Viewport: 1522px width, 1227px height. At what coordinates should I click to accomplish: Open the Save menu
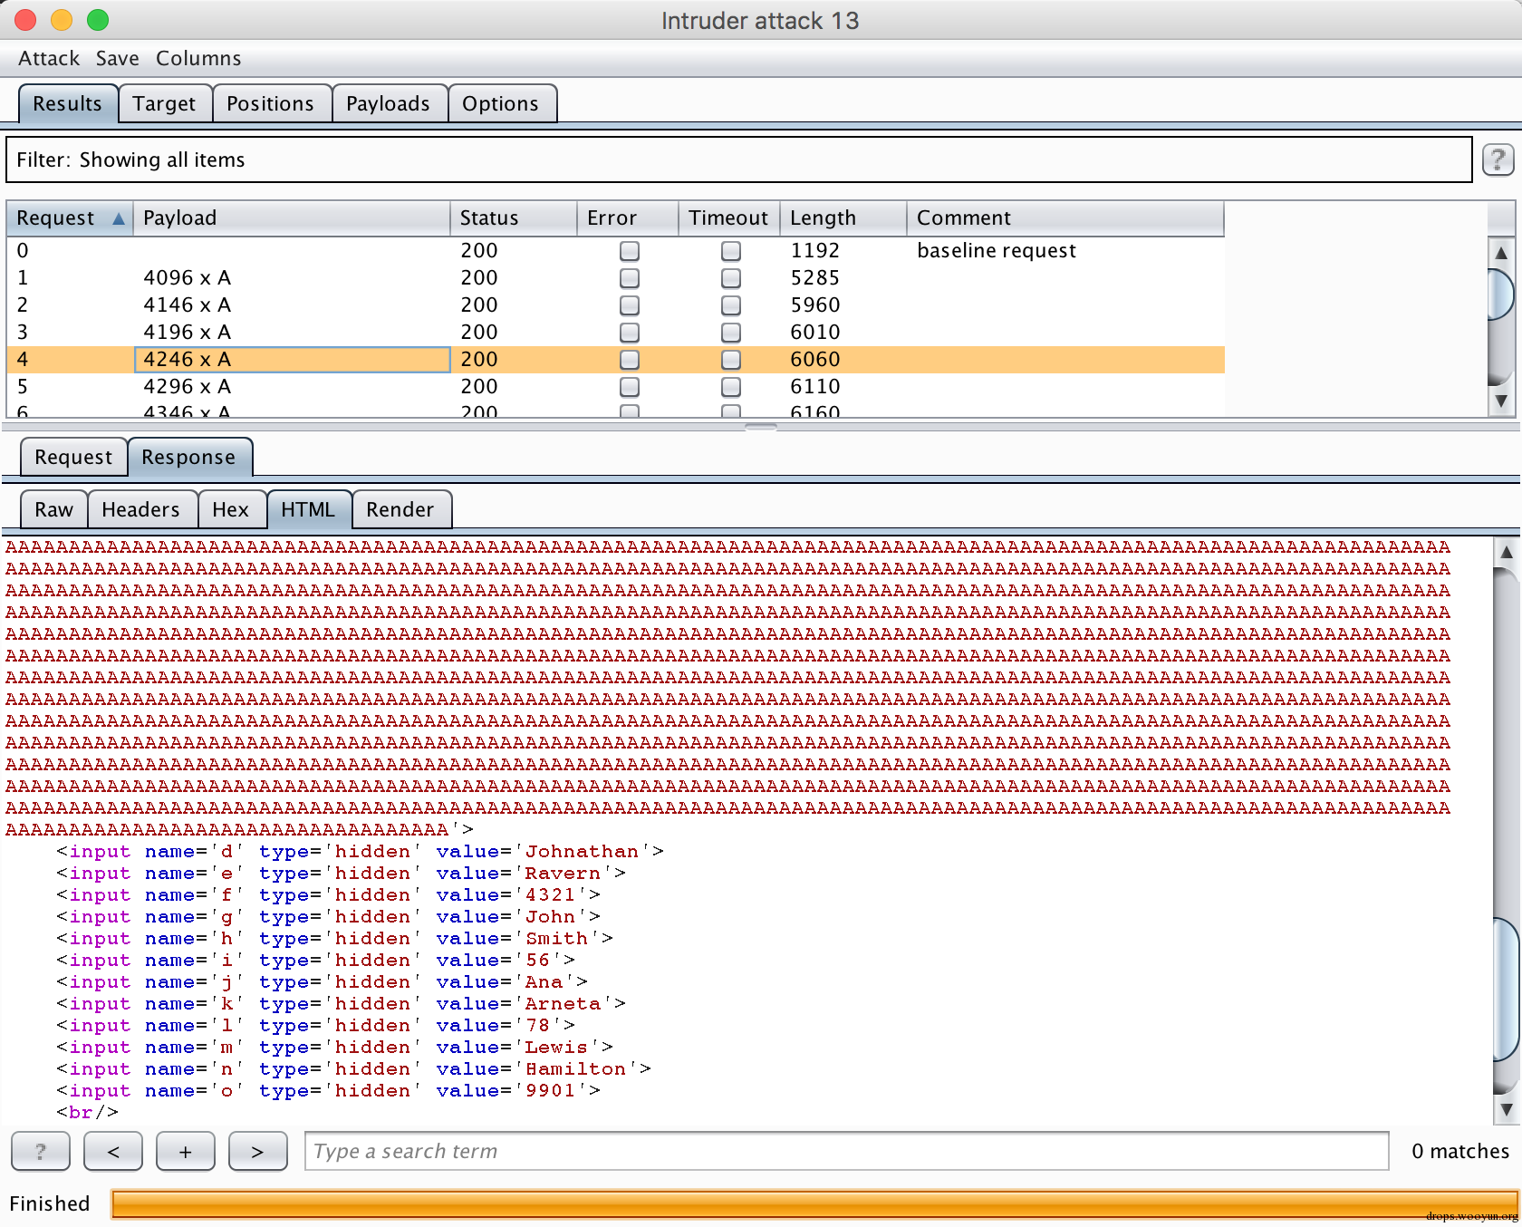tap(118, 58)
